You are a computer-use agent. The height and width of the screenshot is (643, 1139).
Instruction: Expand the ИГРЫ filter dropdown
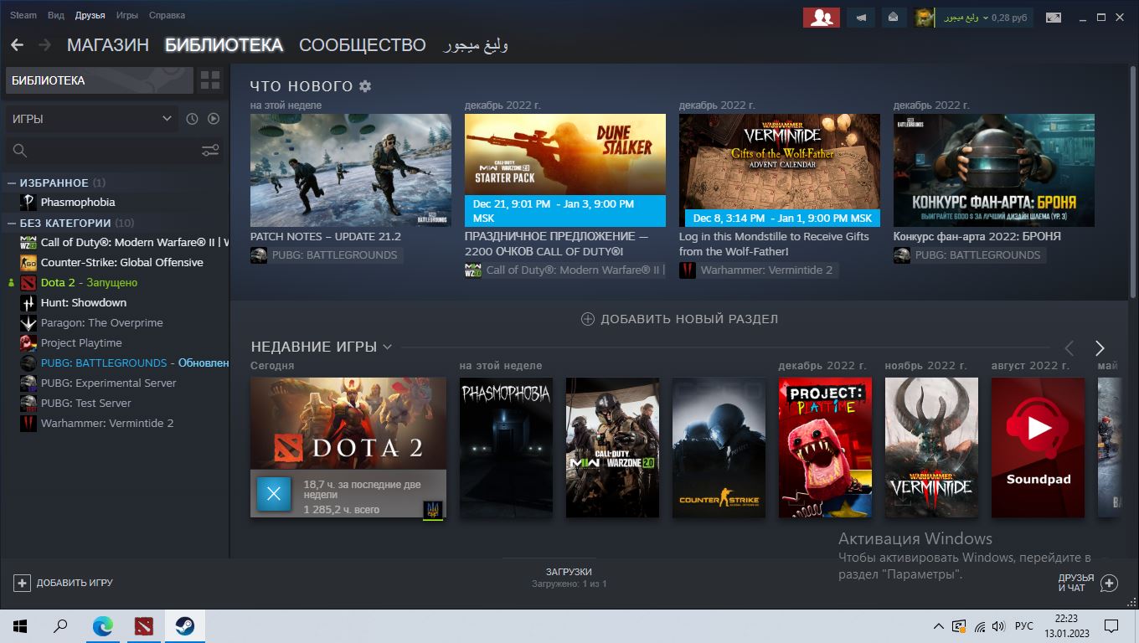click(92, 119)
